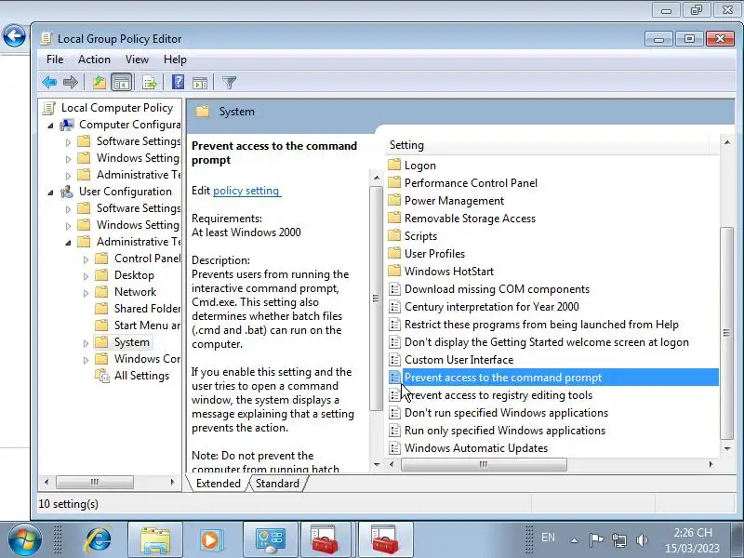Open the Help menu

click(x=175, y=60)
